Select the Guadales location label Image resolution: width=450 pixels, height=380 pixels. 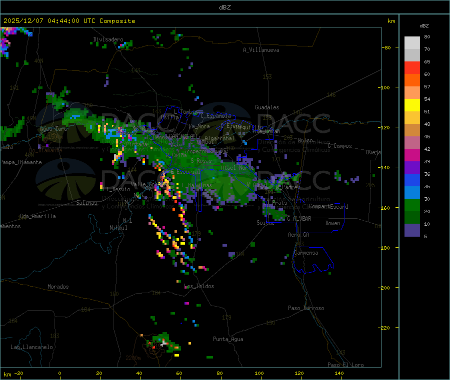(x=267, y=107)
